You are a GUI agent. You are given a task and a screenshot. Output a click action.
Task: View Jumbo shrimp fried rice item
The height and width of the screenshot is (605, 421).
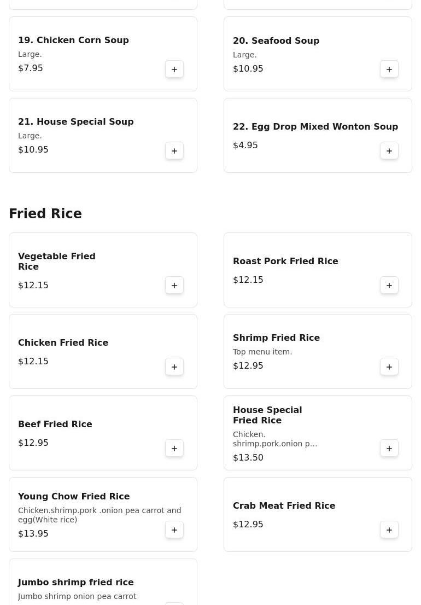[x=75, y=583]
